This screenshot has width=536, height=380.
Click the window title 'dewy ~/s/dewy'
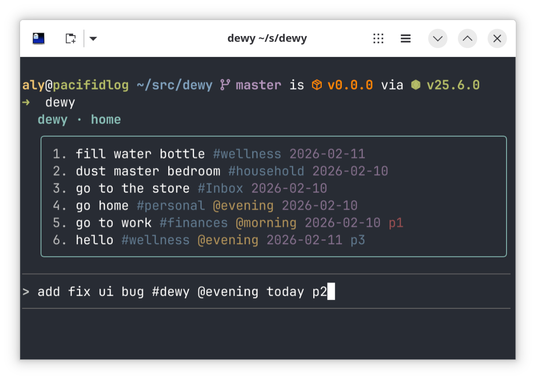click(x=267, y=38)
